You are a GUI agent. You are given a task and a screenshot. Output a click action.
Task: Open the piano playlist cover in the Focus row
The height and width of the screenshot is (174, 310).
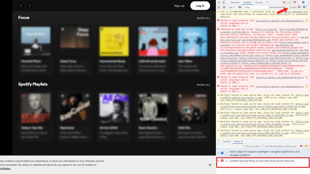pos(36,41)
